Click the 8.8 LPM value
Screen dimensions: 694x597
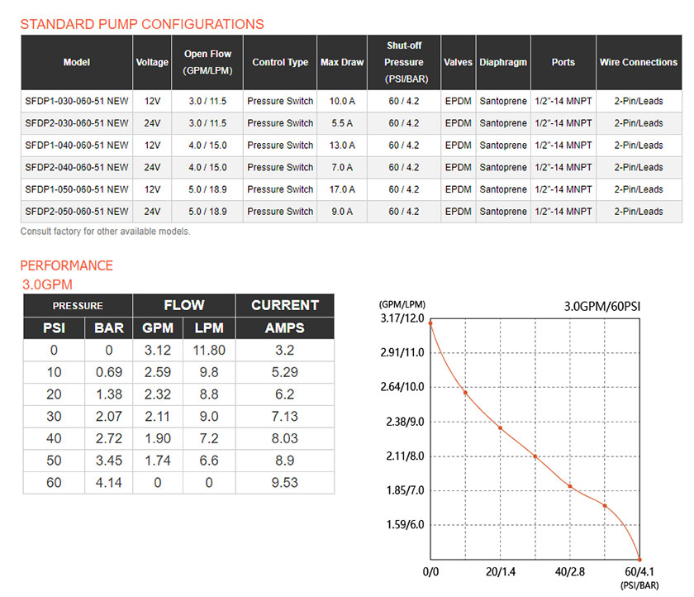209,394
